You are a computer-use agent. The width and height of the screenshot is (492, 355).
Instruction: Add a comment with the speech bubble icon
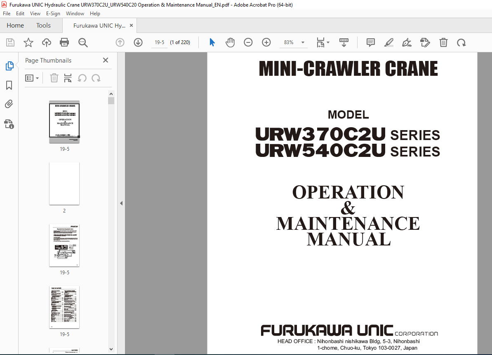pyautogui.click(x=371, y=42)
